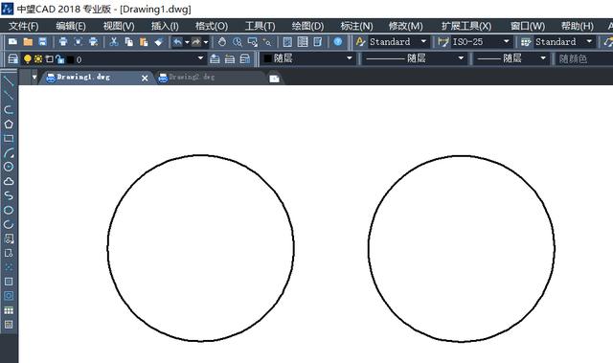Click the Pan hand tool icon
This screenshot has width=613, height=363.
pyautogui.click(x=221, y=42)
